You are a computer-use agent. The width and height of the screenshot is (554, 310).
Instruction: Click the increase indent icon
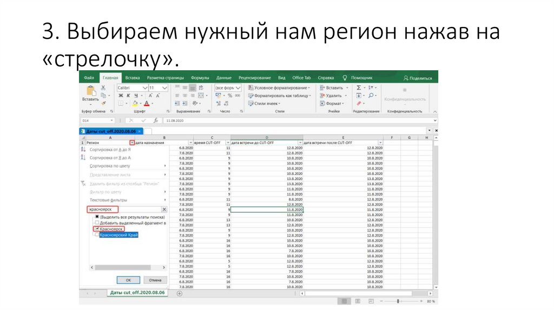click(x=185, y=103)
